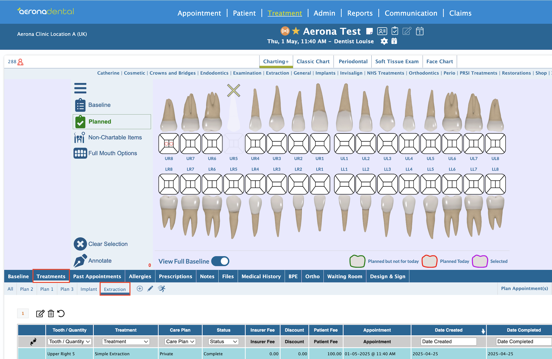Open Non-Chartable Items
Screen dimensions: 552x359
tap(108, 137)
